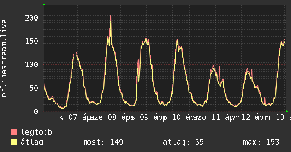291x152 pixels.
Task: Click the tallest peak above 200
Action: point(111,16)
